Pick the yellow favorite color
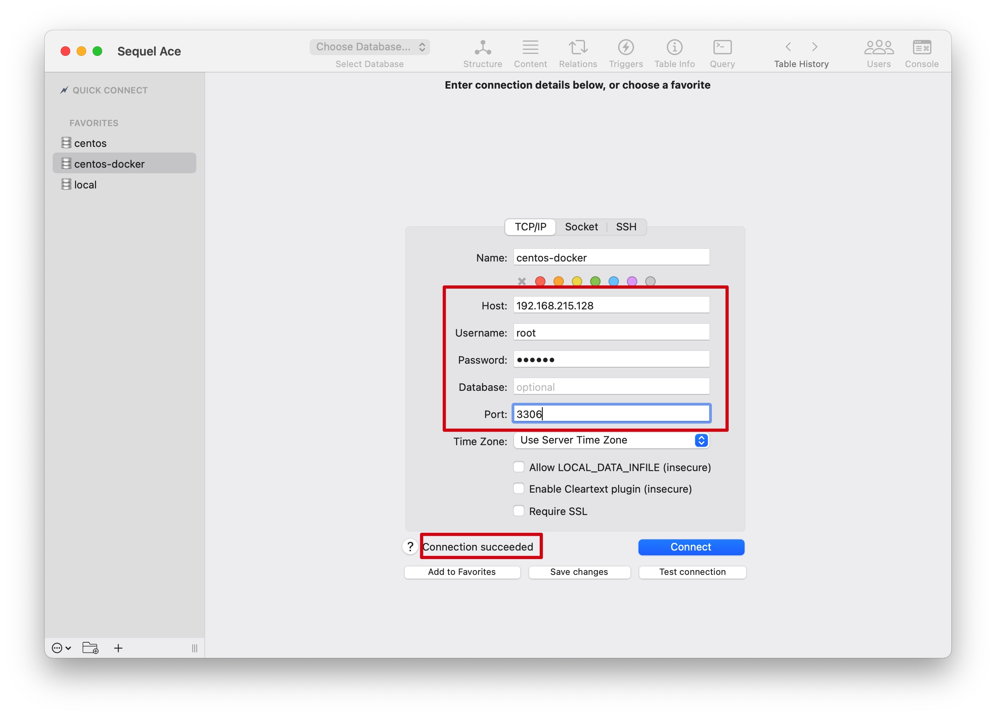 pyautogui.click(x=577, y=281)
